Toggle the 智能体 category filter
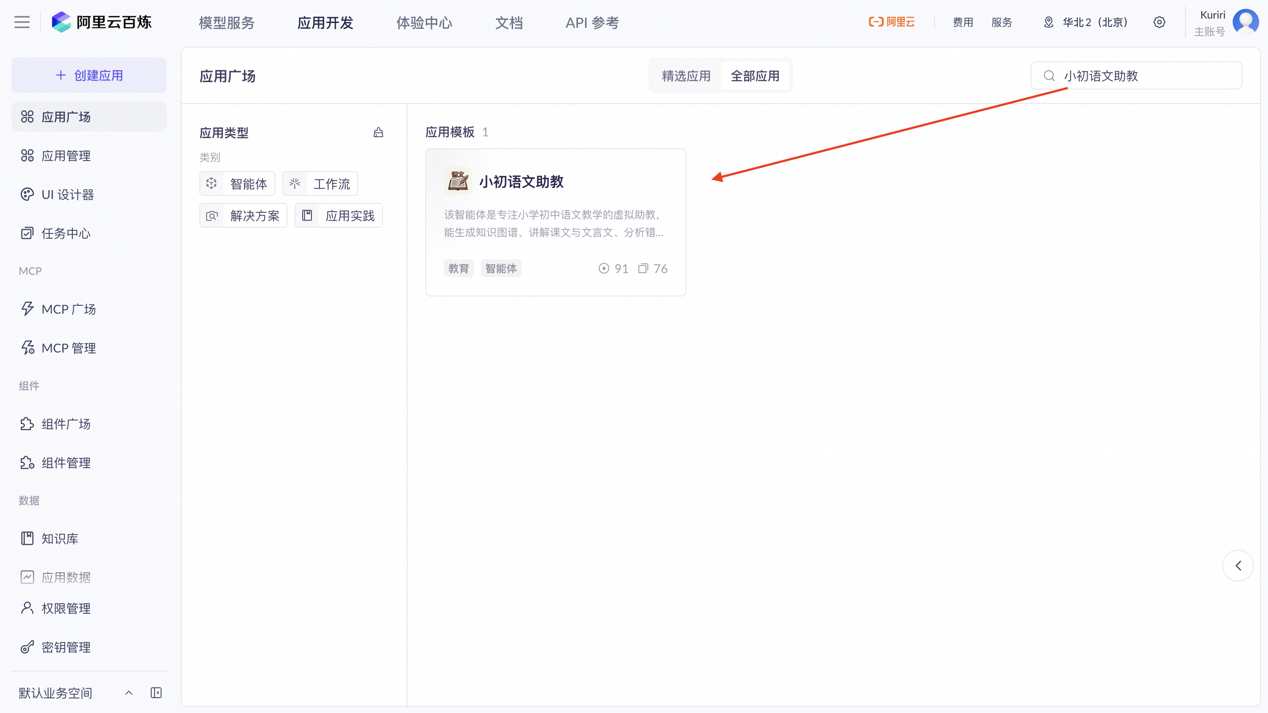The height and width of the screenshot is (713, 1268). point(237,184)
